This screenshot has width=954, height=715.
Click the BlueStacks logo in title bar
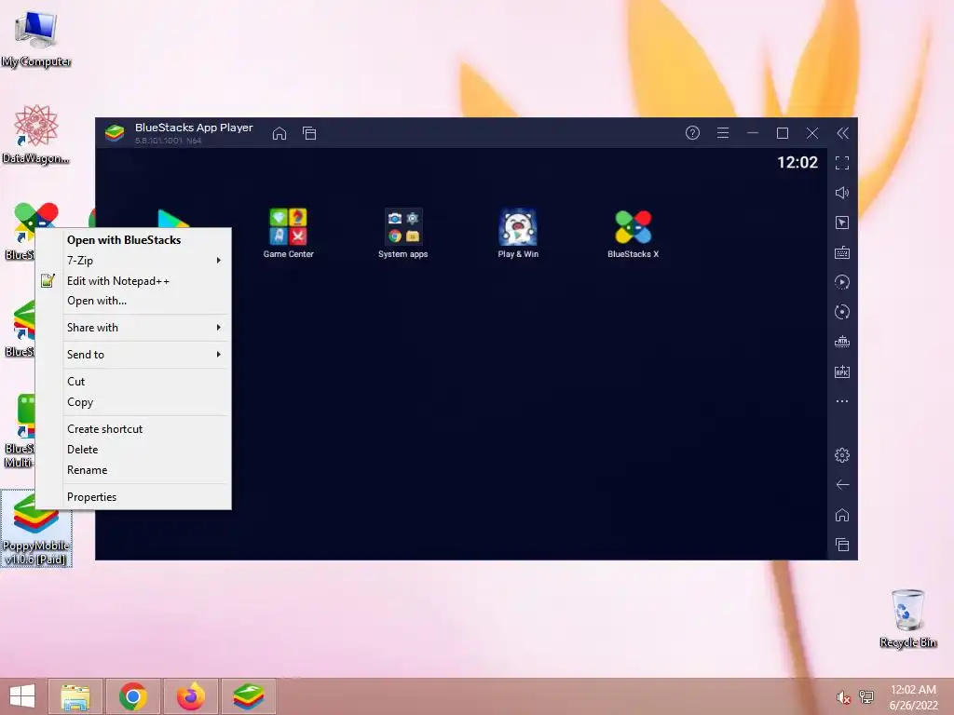115,132
